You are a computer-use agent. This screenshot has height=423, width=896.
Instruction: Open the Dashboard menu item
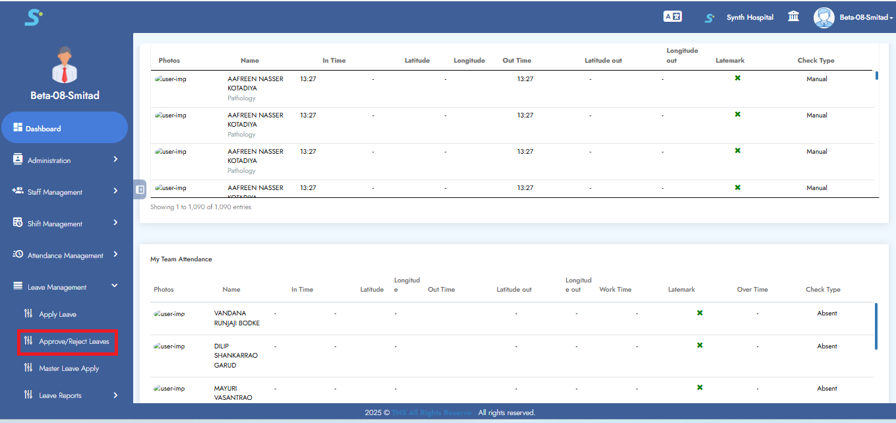[x=64, y=128]
